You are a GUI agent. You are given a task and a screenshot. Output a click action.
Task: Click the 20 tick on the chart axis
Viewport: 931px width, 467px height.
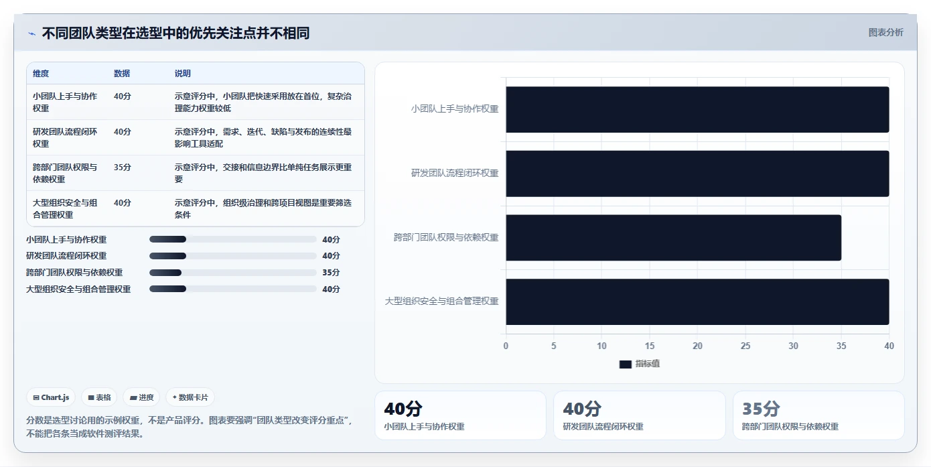697,346
